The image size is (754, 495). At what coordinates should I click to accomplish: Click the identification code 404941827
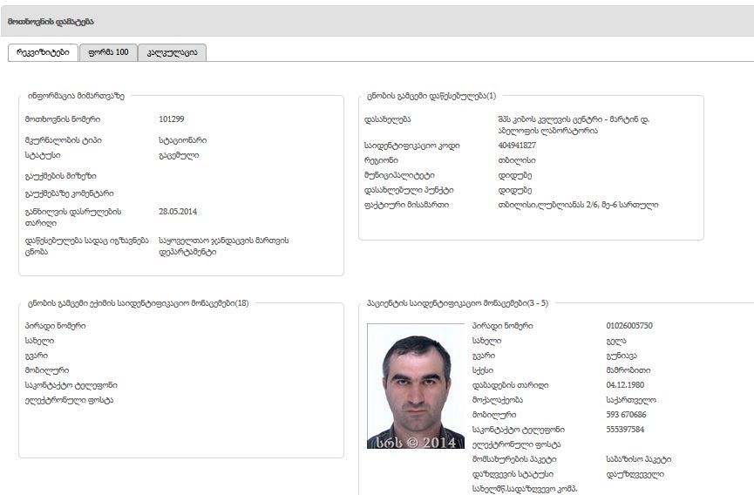click(x=511, y=146)
